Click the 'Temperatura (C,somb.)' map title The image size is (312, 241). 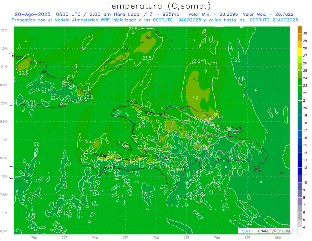click(x=159, y=6)
